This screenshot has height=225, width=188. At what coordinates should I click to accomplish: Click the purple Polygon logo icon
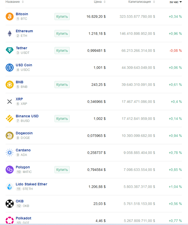click(x=10, y=170)
